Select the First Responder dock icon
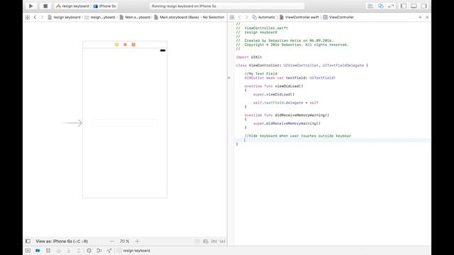This screenshot has width=454, height=255. click(125, 45)
